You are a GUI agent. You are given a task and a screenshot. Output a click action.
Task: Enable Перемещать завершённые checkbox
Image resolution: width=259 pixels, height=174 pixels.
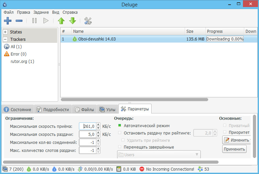(119, 147)
